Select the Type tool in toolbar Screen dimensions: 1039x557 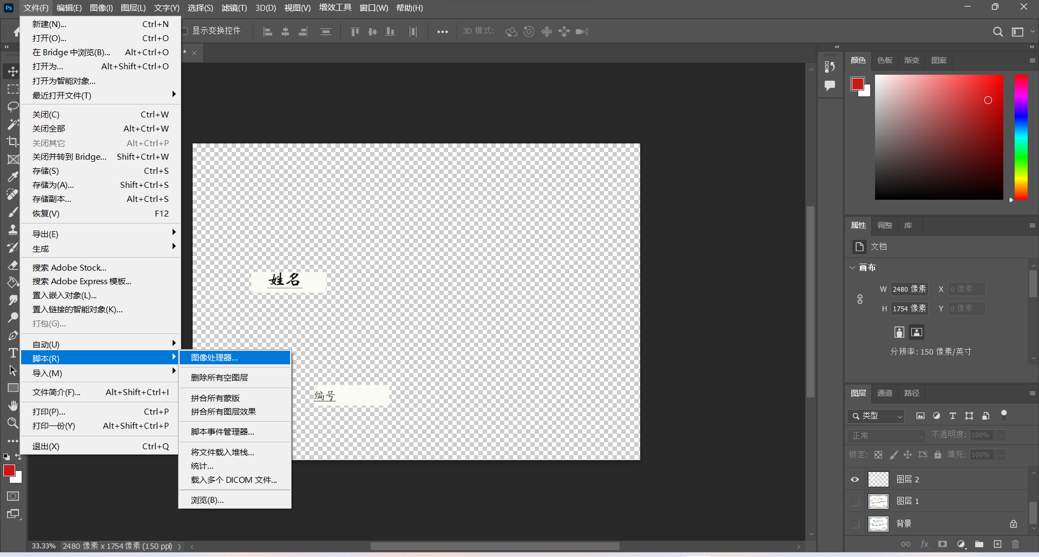tap(13, 353)
